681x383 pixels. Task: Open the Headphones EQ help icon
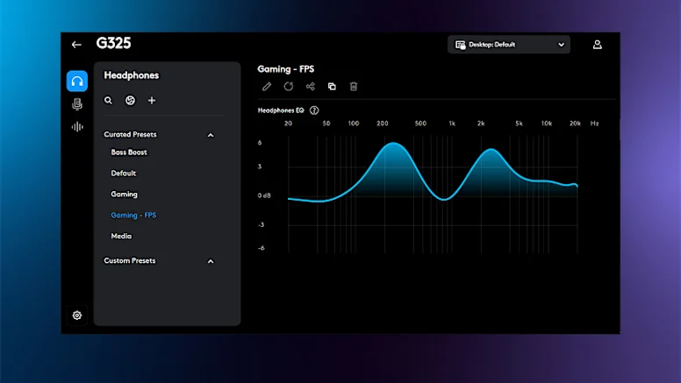[314, 110]
